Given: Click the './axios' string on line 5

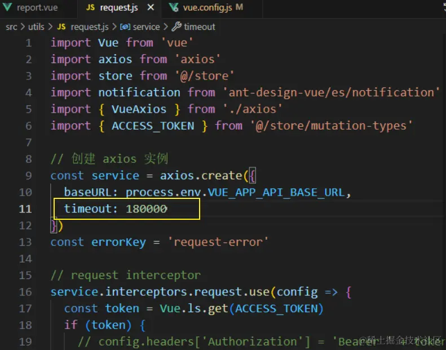Looking at the screenshot, I should (253, 109).
